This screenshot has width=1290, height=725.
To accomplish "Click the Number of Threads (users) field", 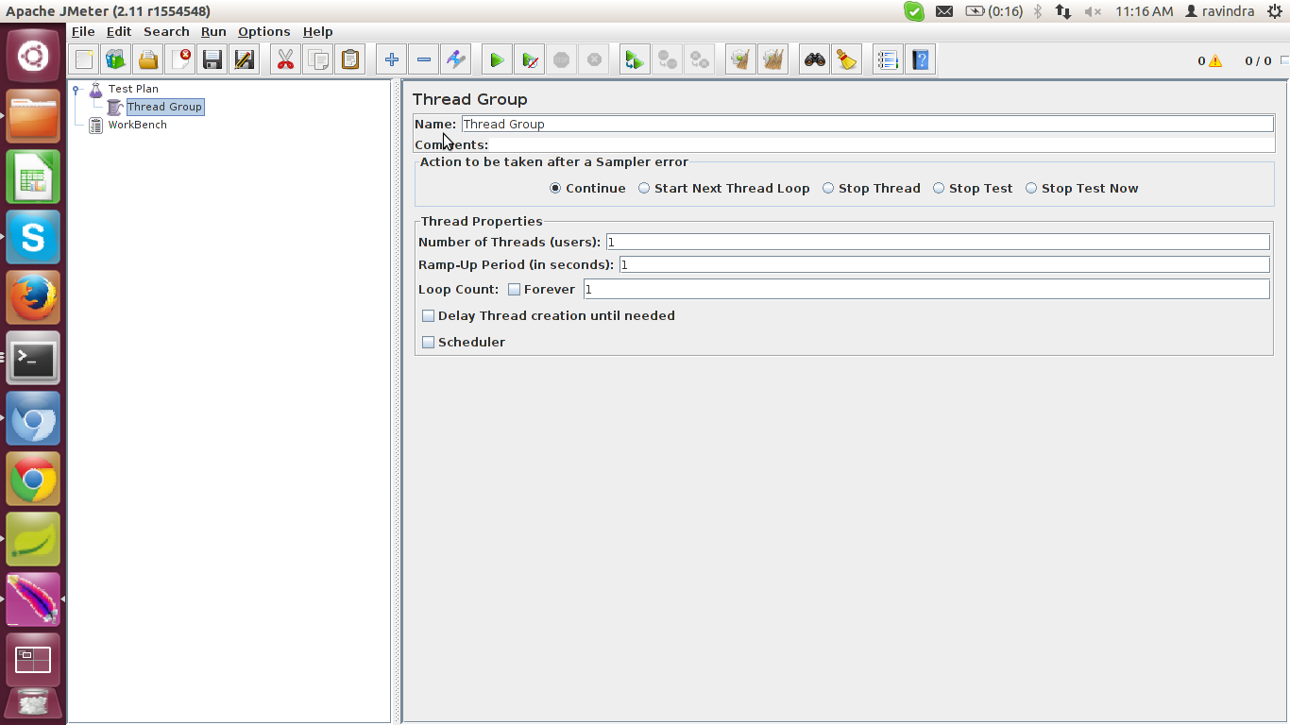I will [938, 242].
